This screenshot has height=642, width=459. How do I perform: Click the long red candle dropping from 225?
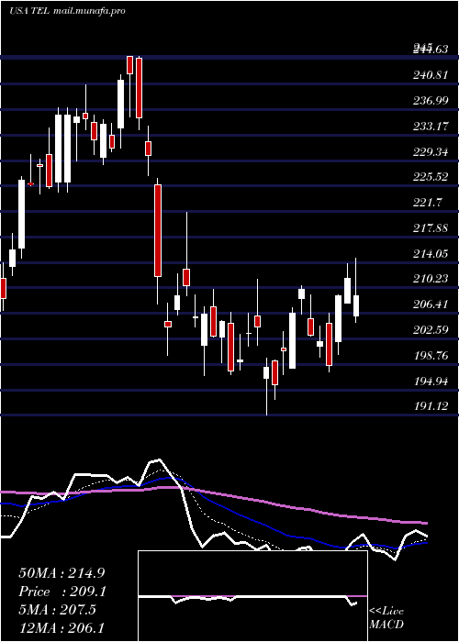pos(158,230)
